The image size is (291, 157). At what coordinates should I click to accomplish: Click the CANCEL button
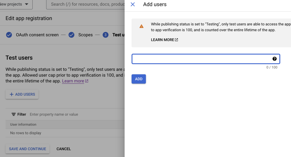coord(64,149)
